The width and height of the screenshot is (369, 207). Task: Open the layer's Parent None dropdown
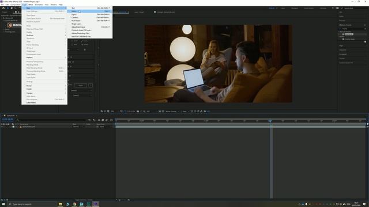(106, 126)
